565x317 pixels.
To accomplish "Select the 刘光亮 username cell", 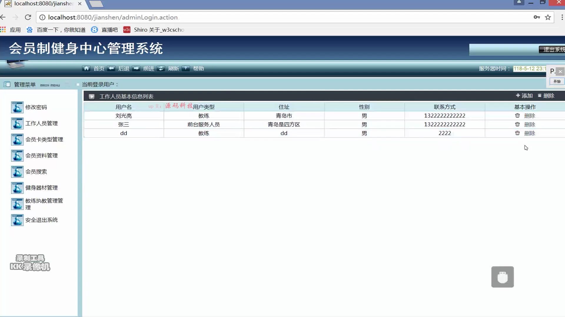I will coord(124,116).
